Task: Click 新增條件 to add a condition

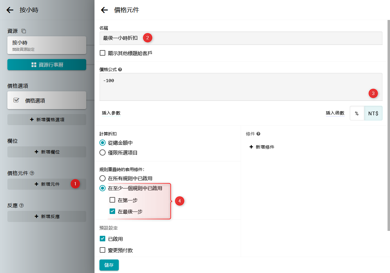Action: (x=262, y=147)
